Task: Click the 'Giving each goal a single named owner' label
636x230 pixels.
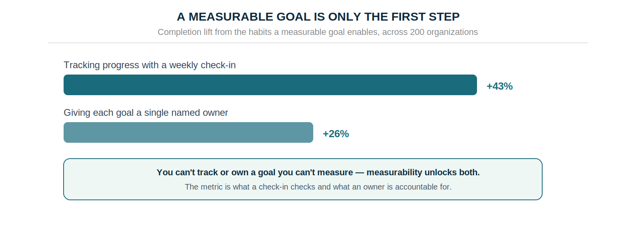Action: (x=146, y=113)
